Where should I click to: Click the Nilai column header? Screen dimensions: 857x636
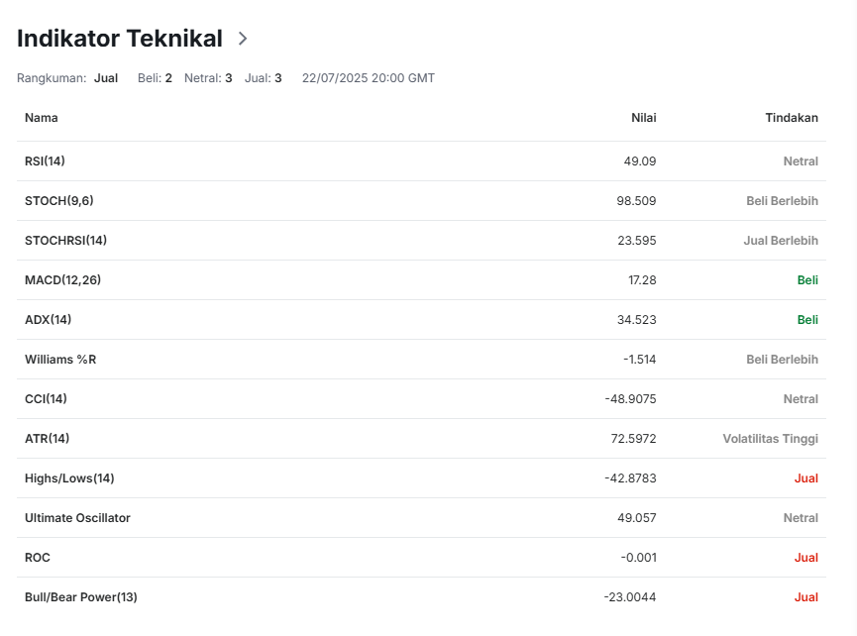click(x=644, y=118)
